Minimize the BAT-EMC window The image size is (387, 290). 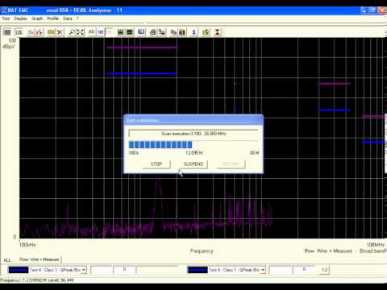click(x=364, y=10)
